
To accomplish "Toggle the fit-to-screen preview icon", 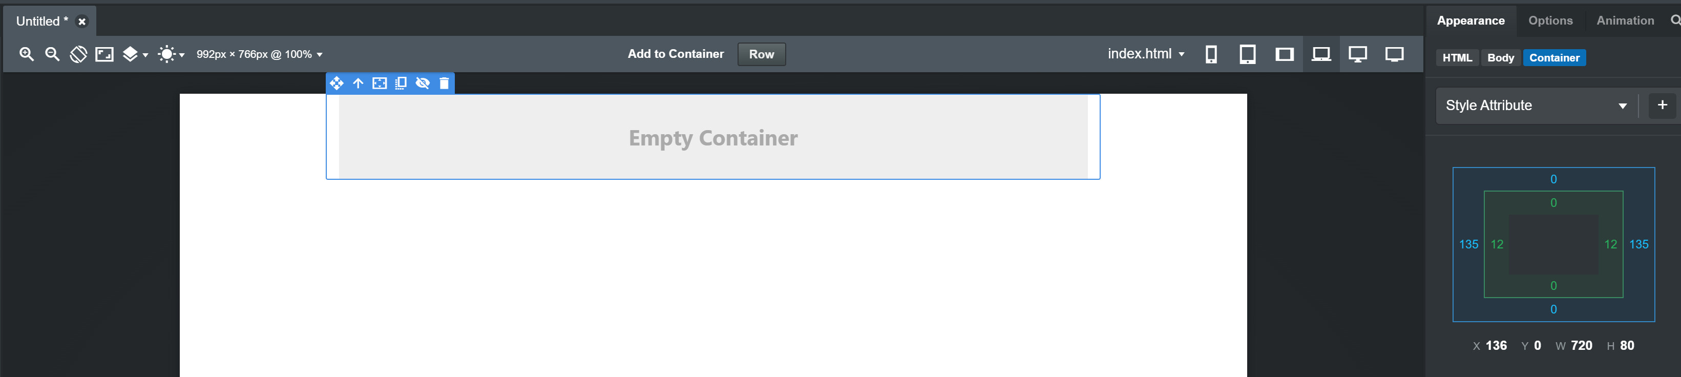I will 104,54.
